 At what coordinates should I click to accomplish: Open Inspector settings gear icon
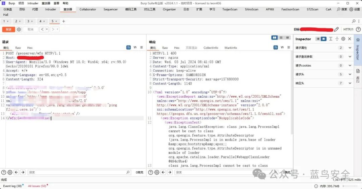(x=343, y=39)
